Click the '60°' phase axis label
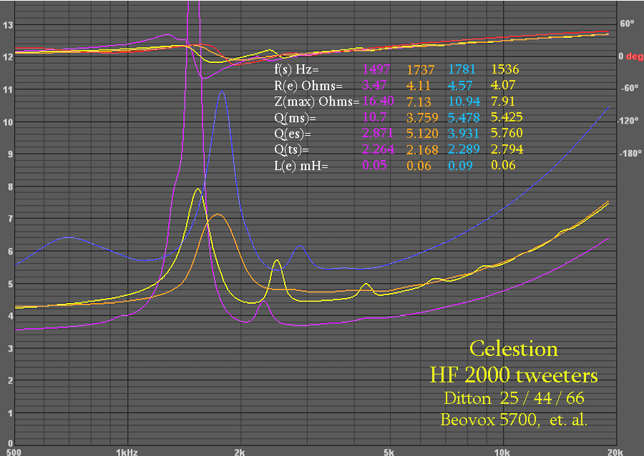Screen dimensions: 644x456 click(x=627, y=24)
